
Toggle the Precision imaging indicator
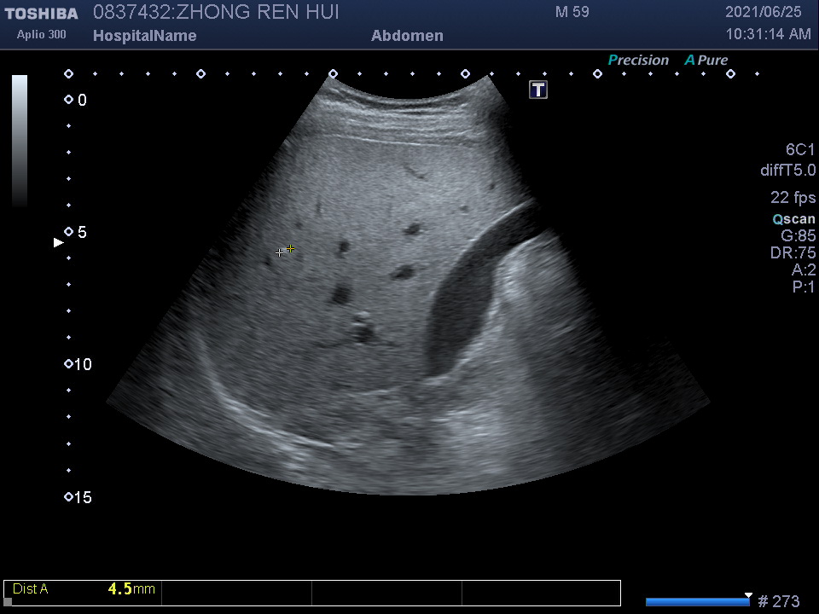(638, 61)
